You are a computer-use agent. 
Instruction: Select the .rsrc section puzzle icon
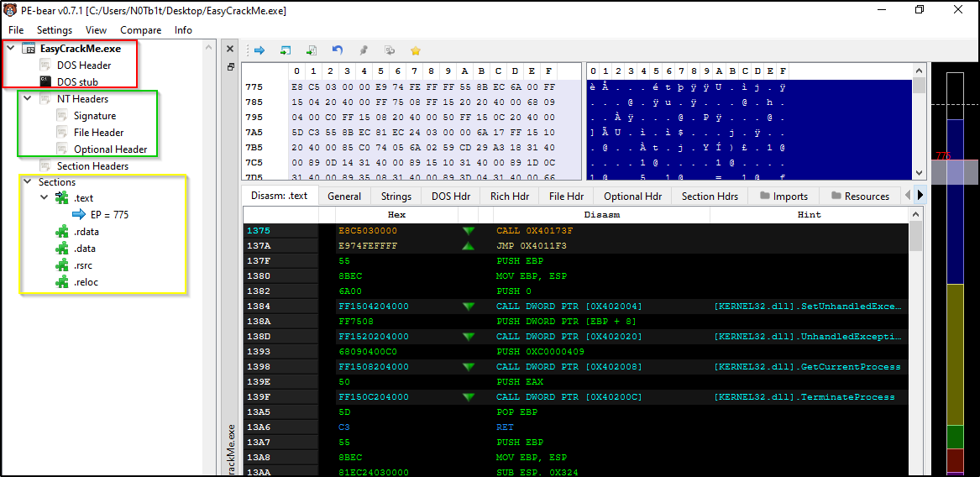click(61, 265)
